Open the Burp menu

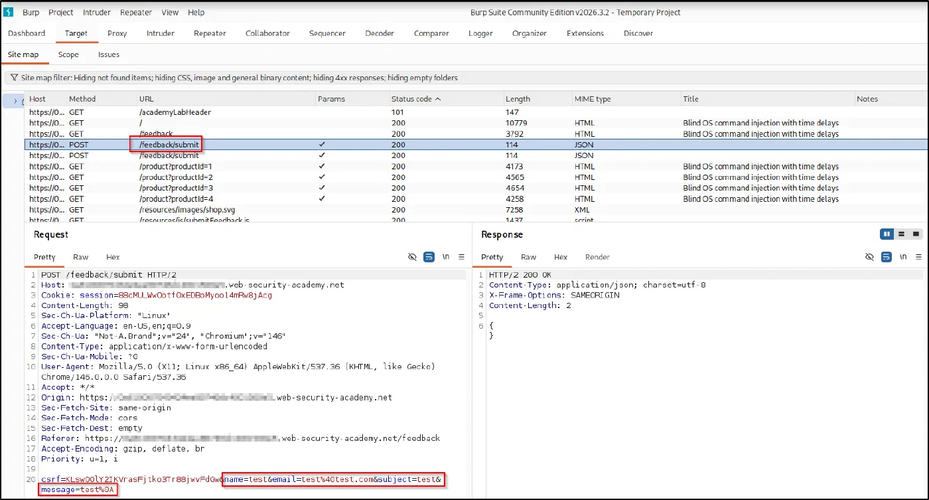point(31,13)
